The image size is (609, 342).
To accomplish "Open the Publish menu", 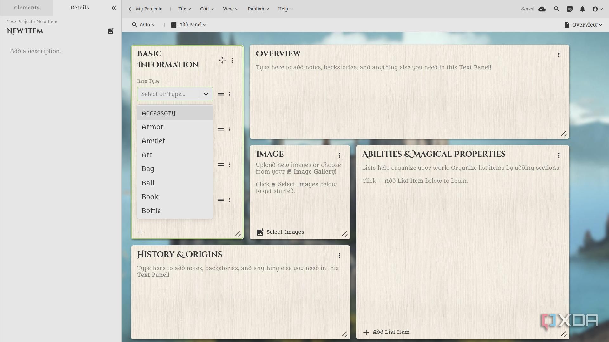I will (258, 9).
